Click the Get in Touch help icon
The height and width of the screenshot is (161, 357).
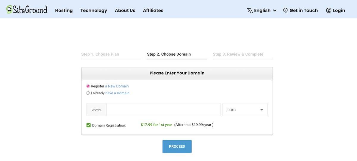pyautogui.click(x=285, y=10)
